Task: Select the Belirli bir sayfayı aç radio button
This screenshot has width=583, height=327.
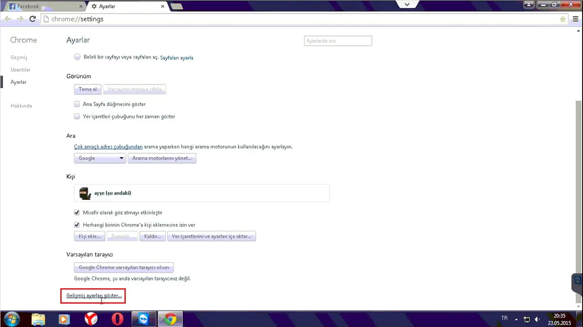Action: [77, 57]
